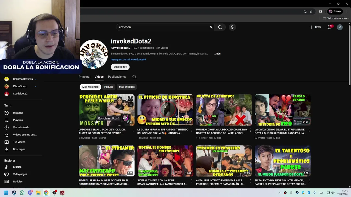Open the invokedDota2 channel avatar

pos(94,54)
